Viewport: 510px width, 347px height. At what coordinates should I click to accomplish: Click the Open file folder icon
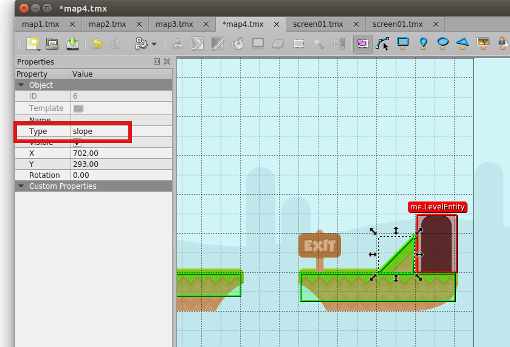(52, 43)
